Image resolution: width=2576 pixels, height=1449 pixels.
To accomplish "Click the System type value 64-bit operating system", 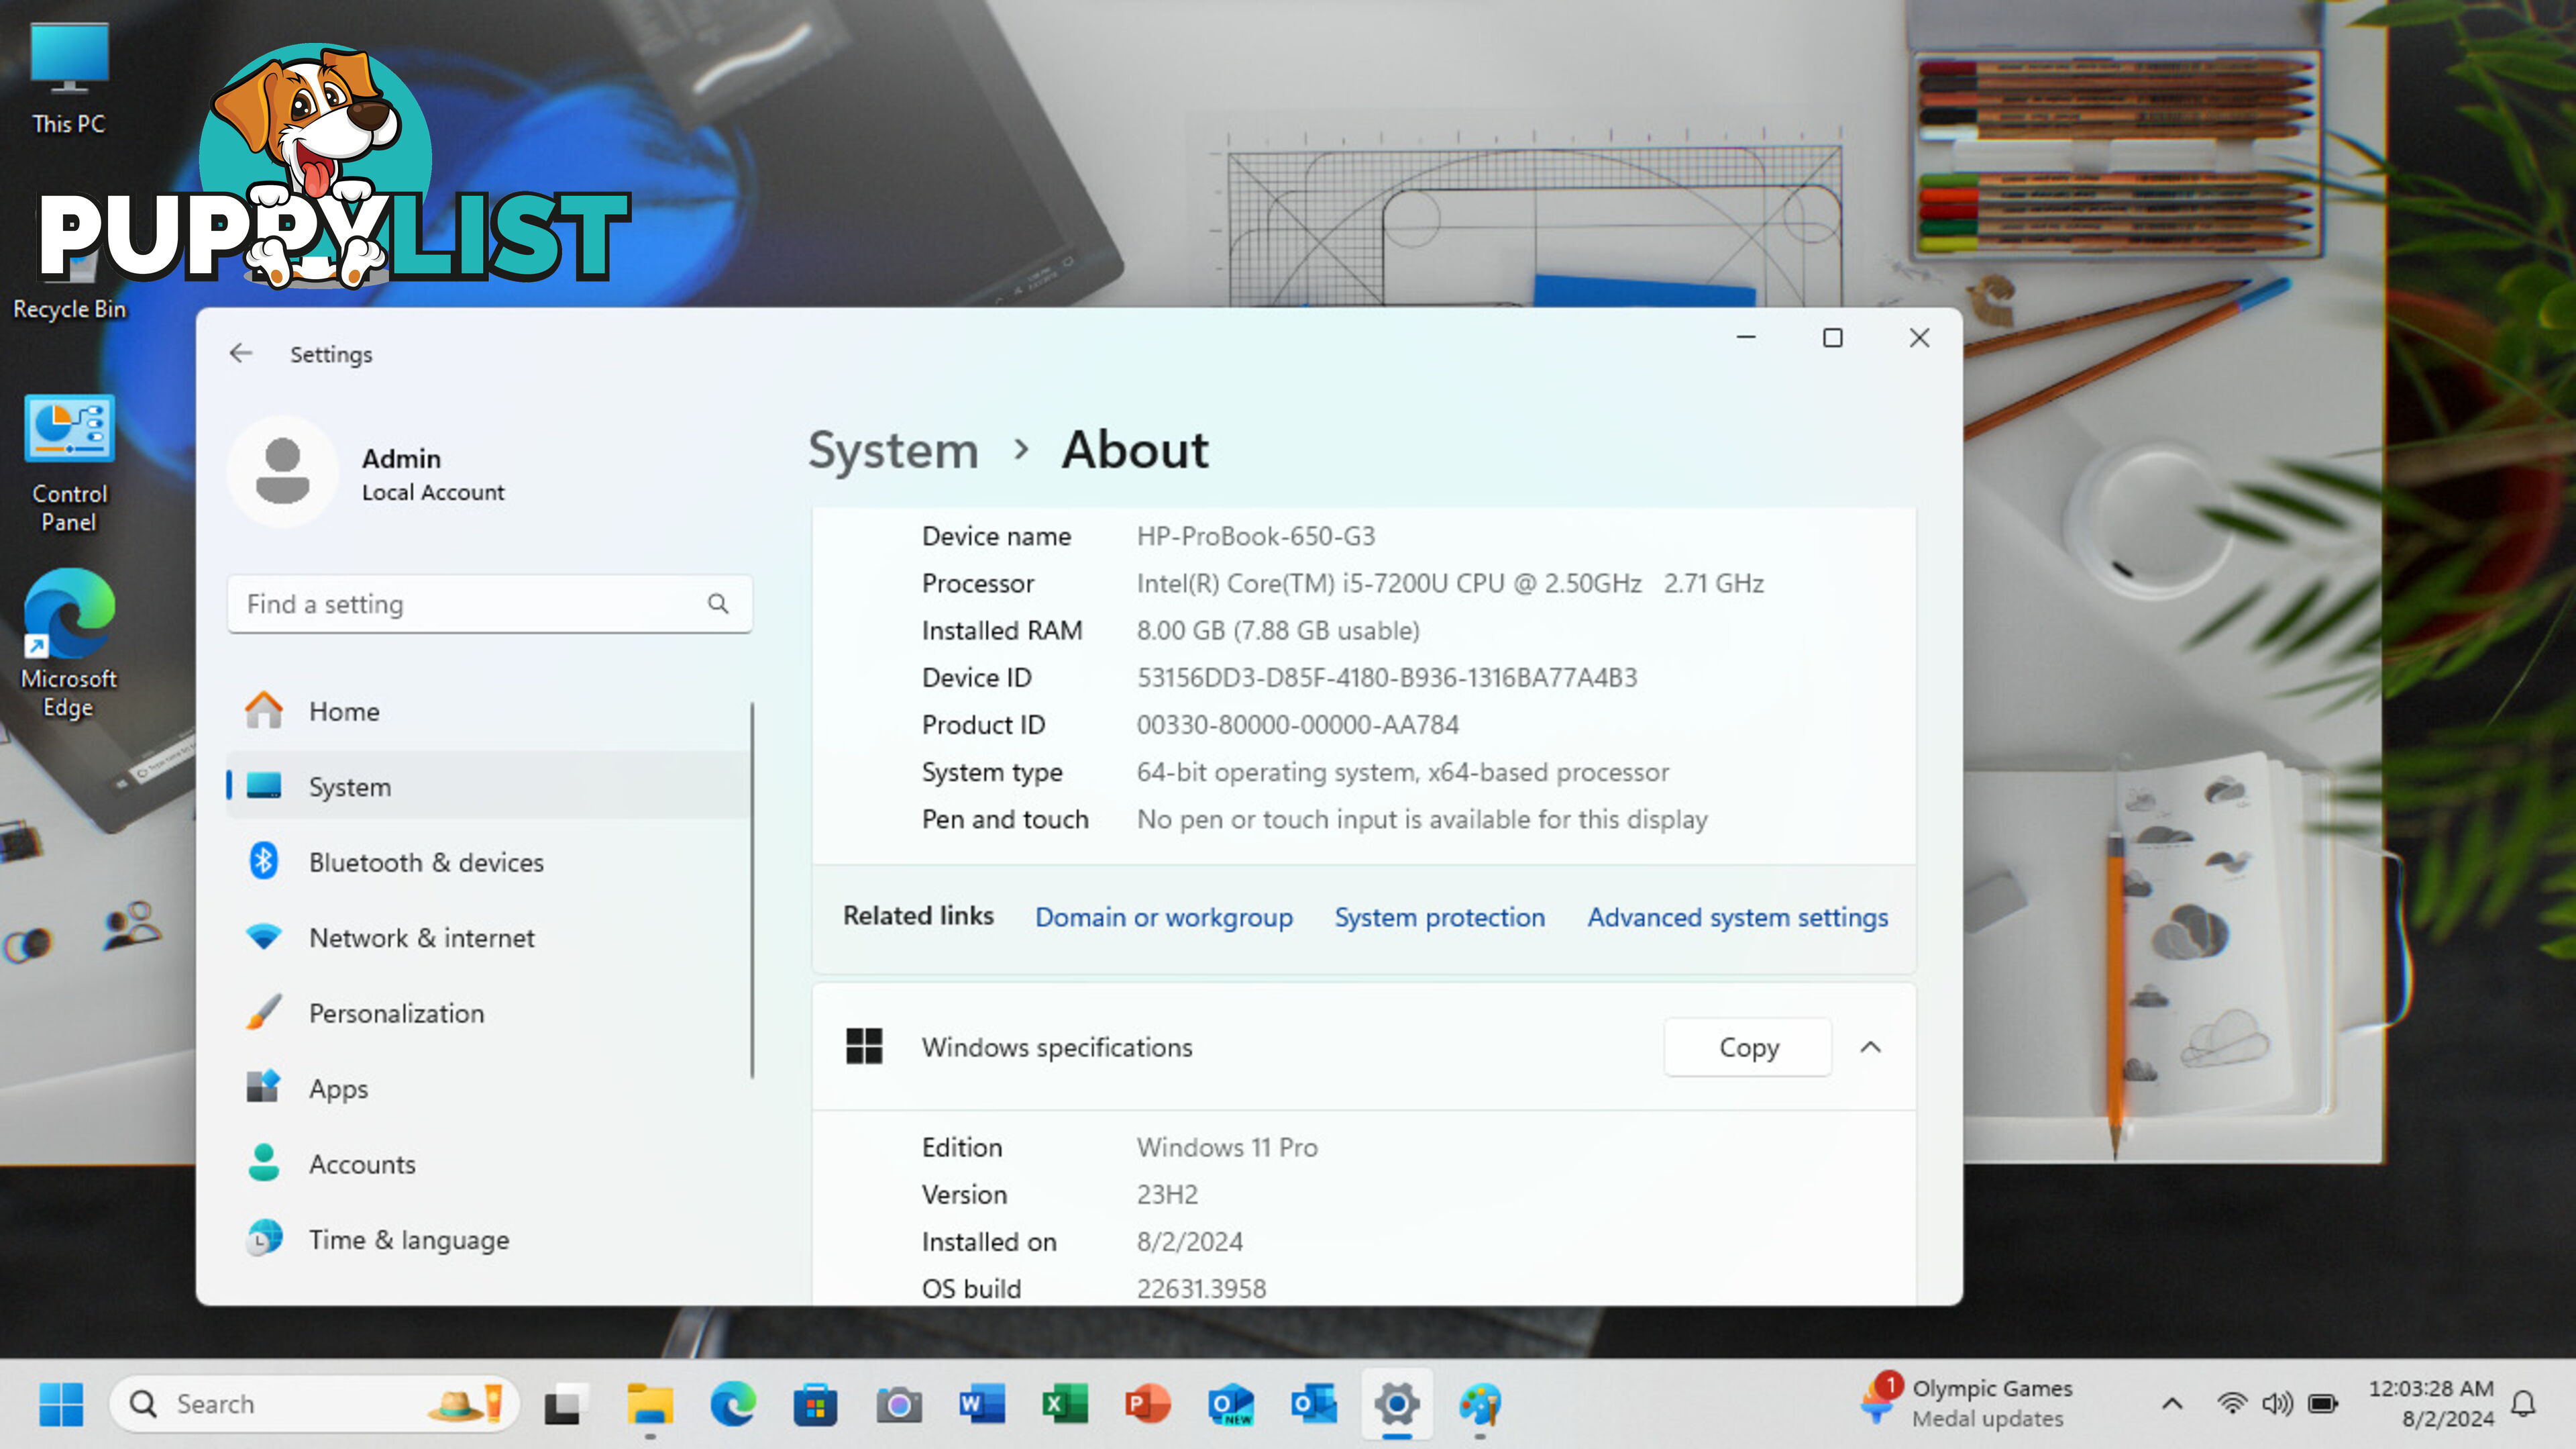I will [x=1403, y=772].
